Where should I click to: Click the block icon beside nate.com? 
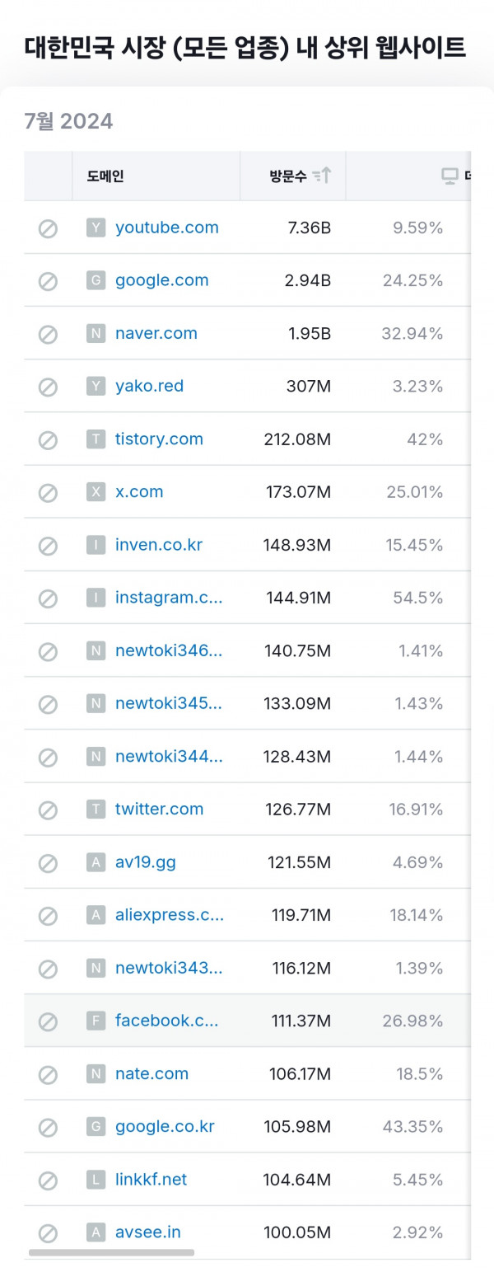coord(48,1074)
